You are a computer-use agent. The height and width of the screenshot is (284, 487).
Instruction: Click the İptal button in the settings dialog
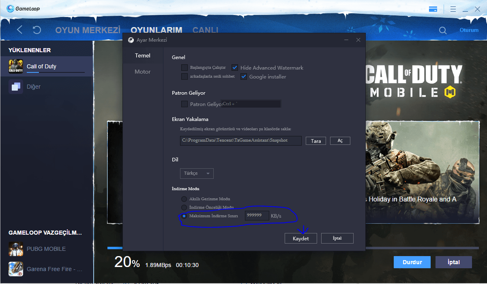[x=337, y=238]
